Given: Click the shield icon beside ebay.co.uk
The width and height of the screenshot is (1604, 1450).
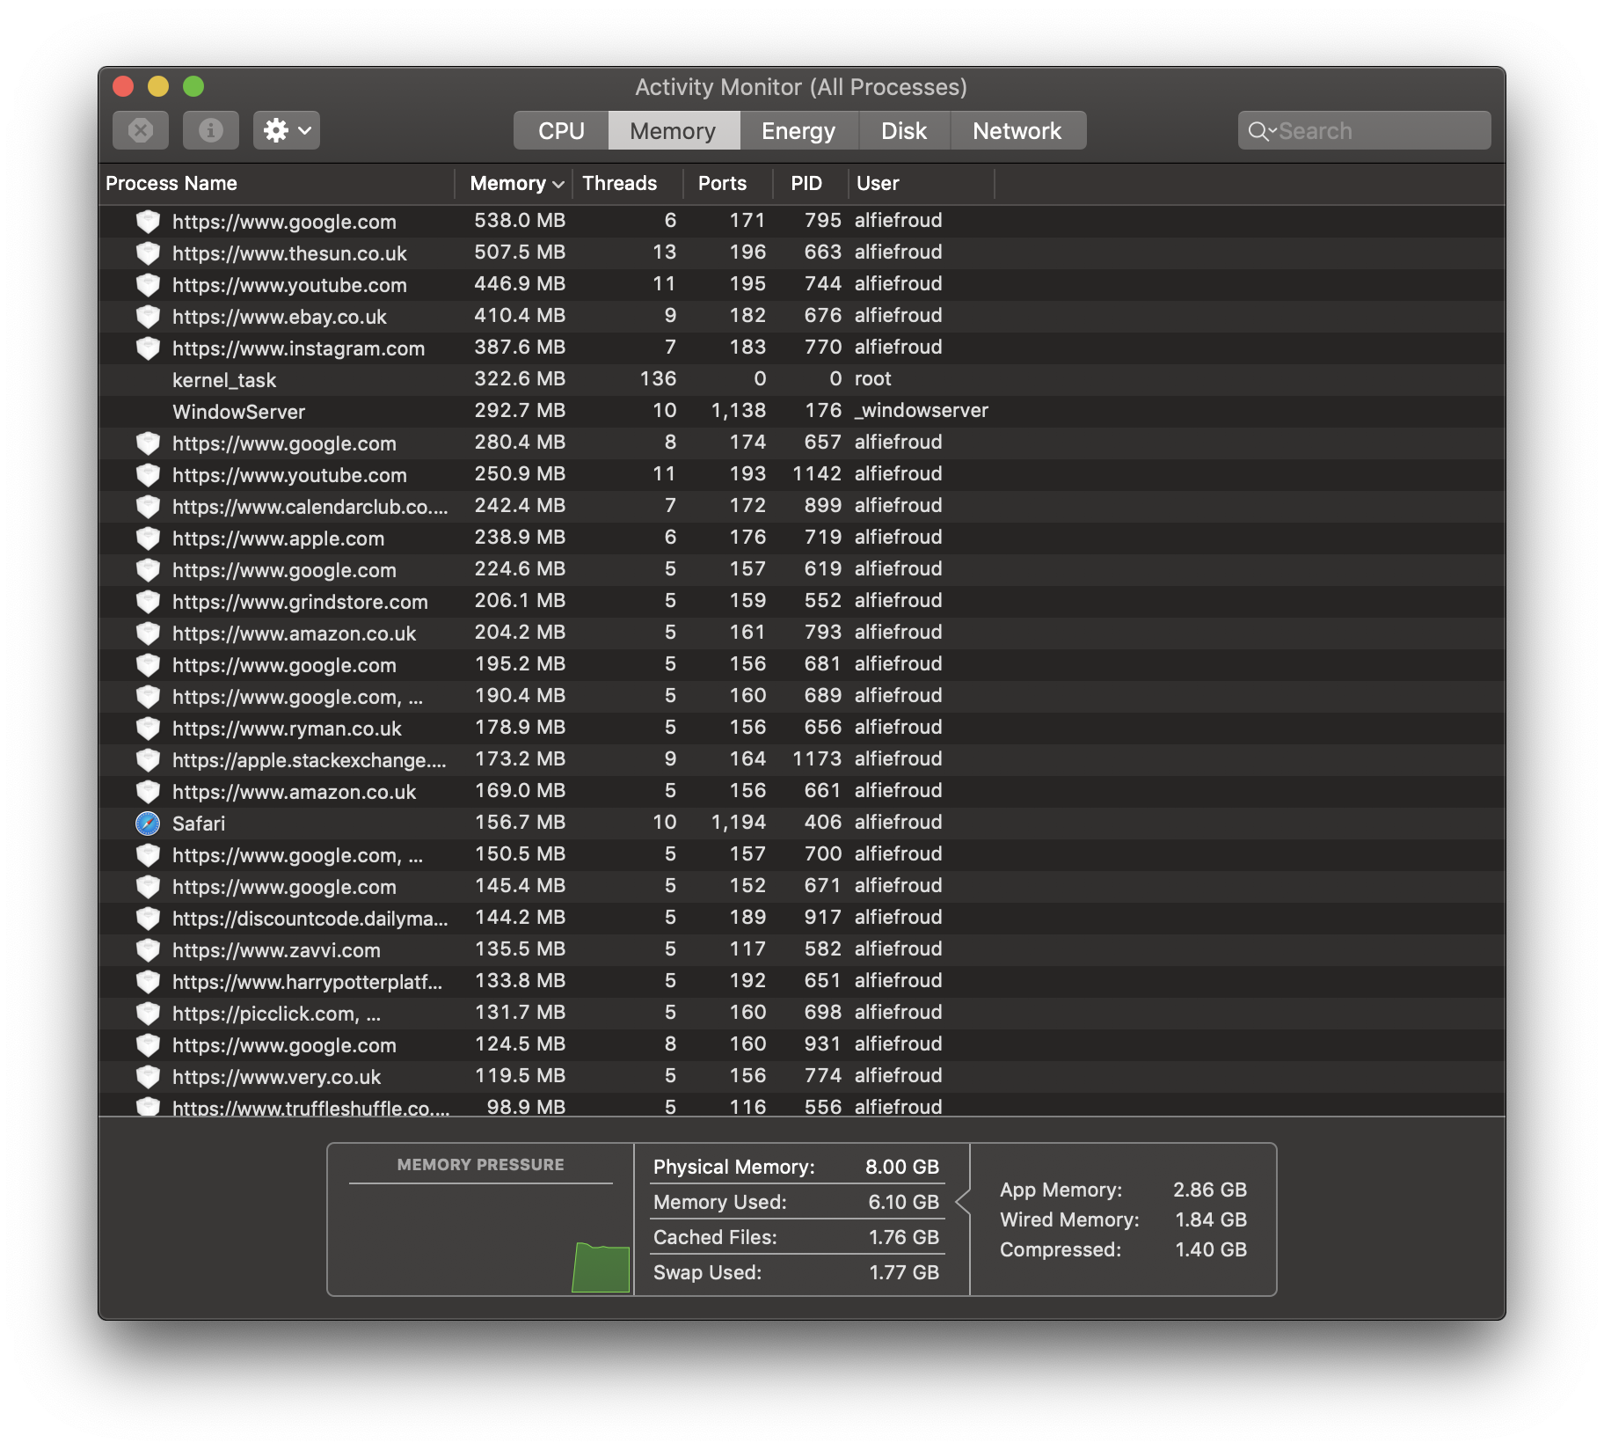Looking at the screenshot, I should tap(148, 317).
